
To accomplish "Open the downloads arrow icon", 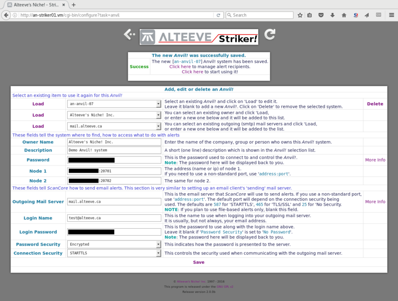I will pyautogui.click(x=333, y=15).
